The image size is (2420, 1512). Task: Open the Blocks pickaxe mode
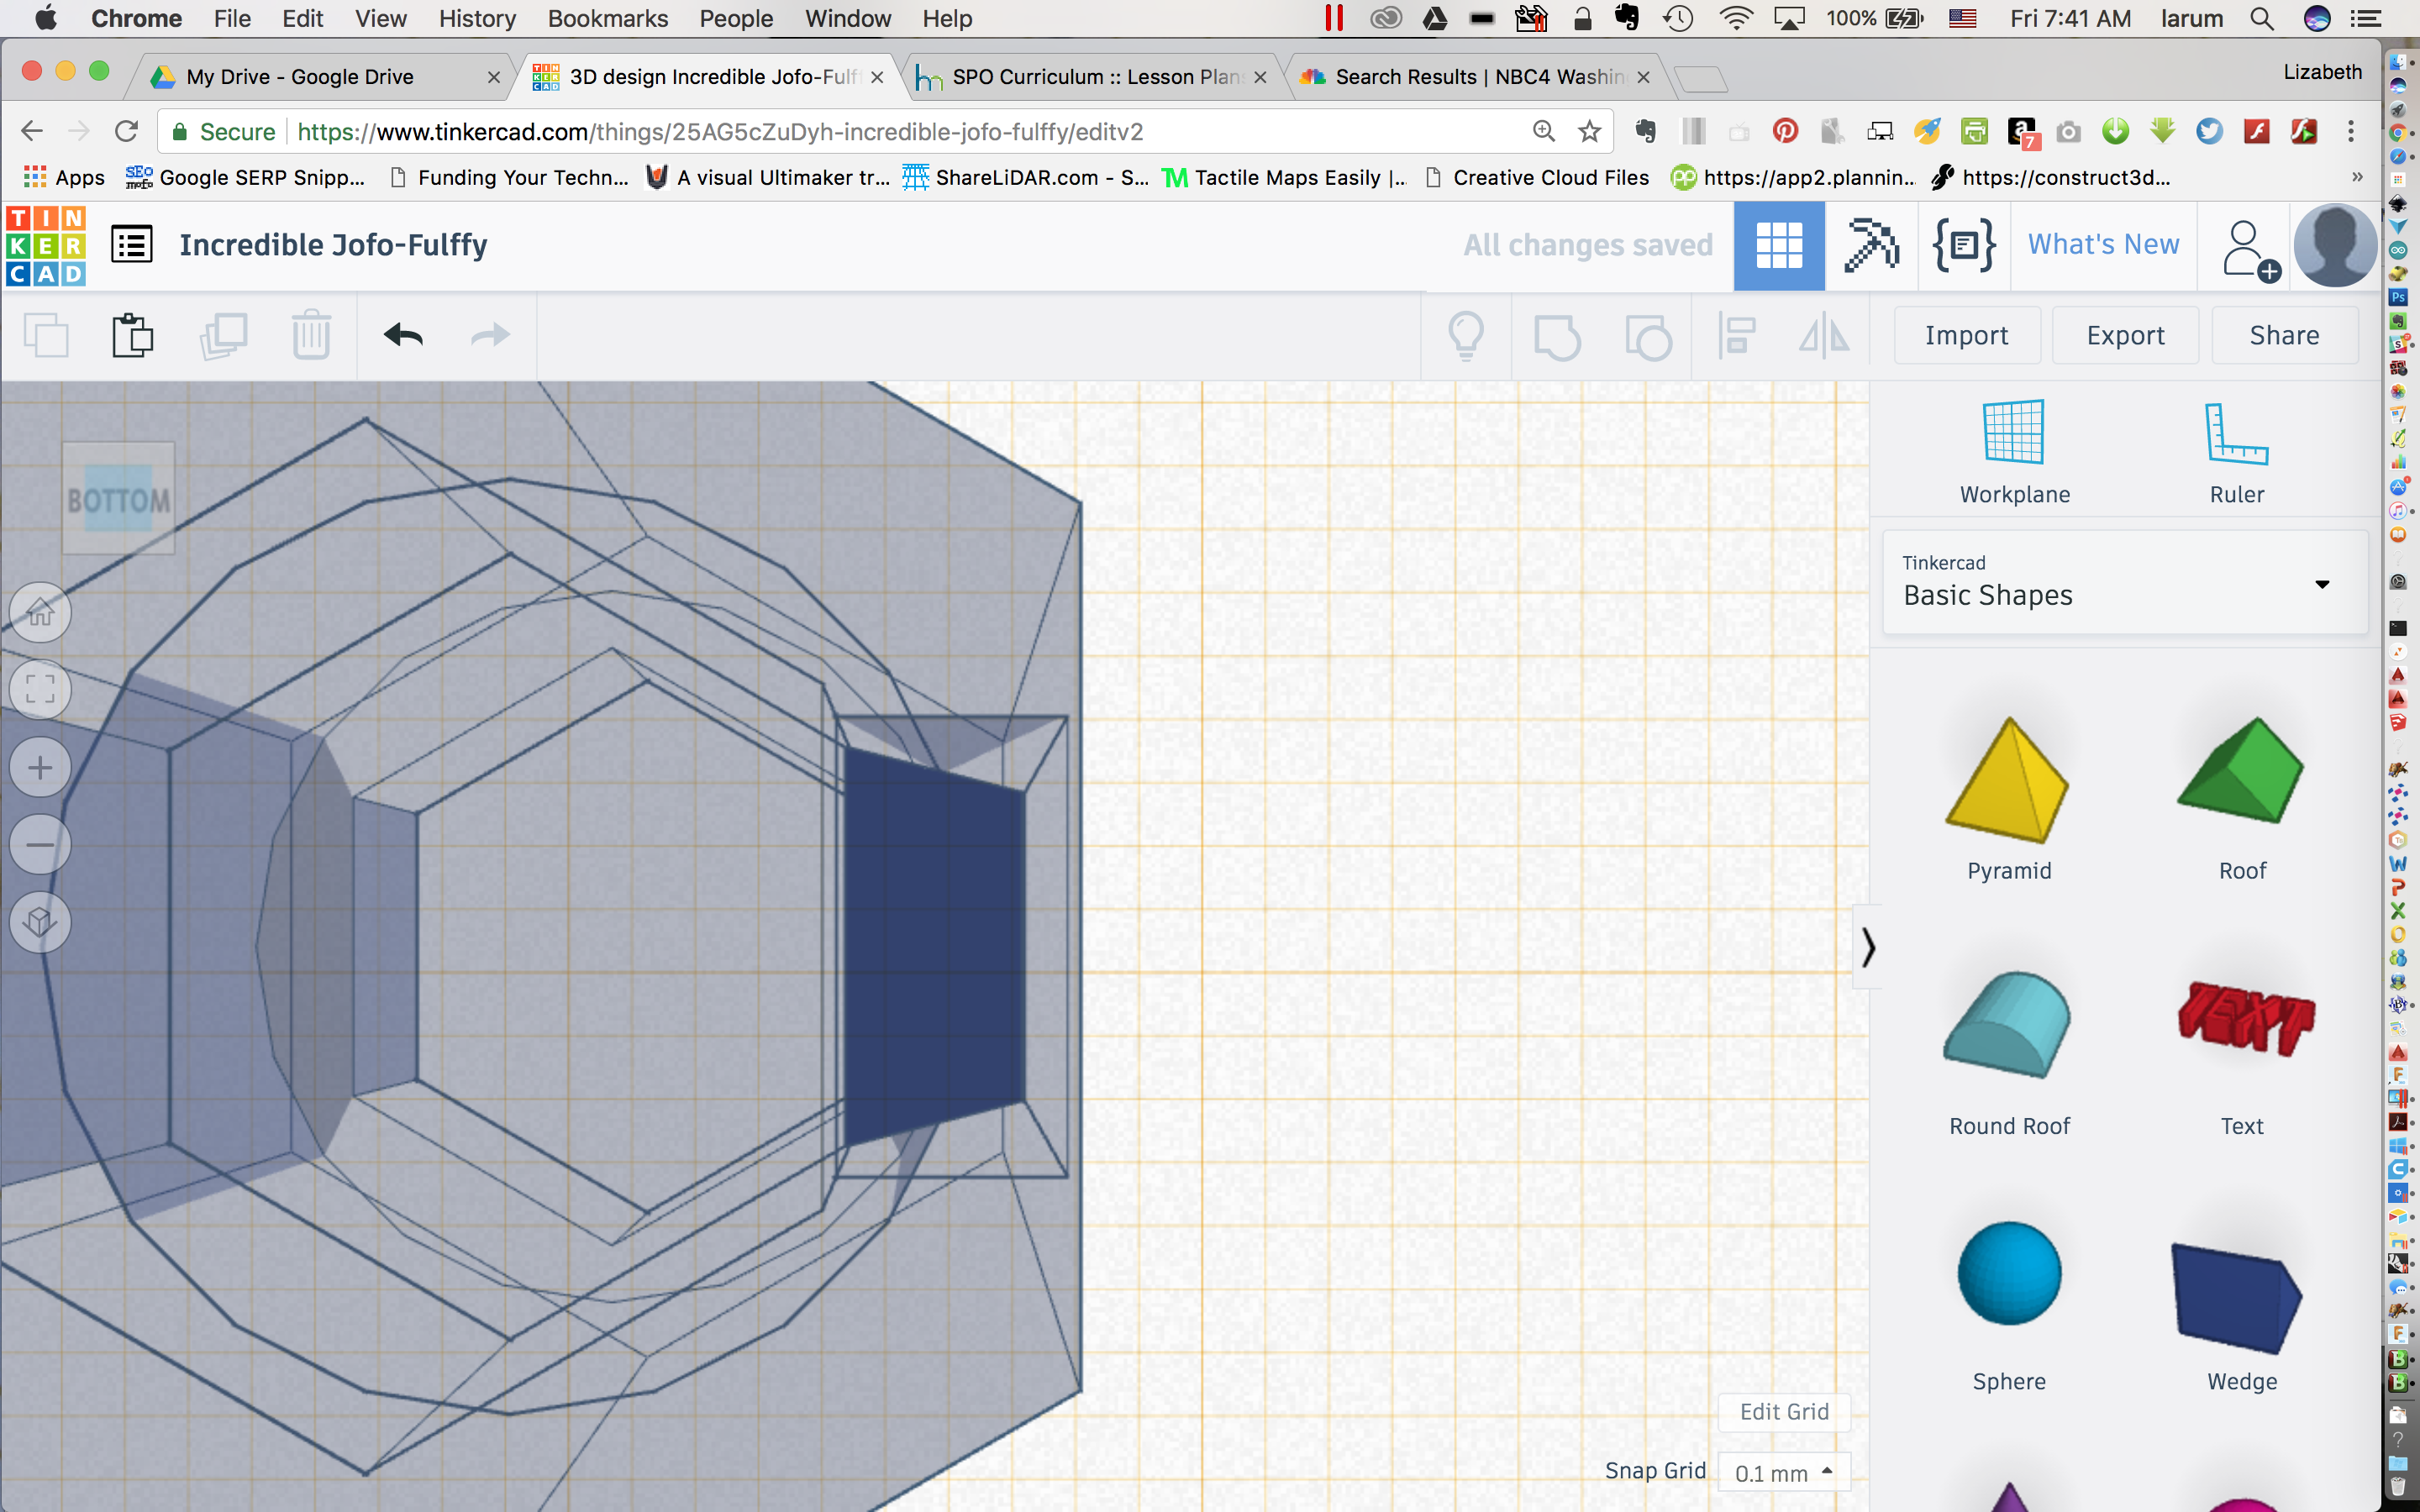click(1871, 246)
